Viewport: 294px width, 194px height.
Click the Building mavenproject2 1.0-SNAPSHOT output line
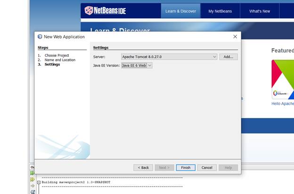76,182
